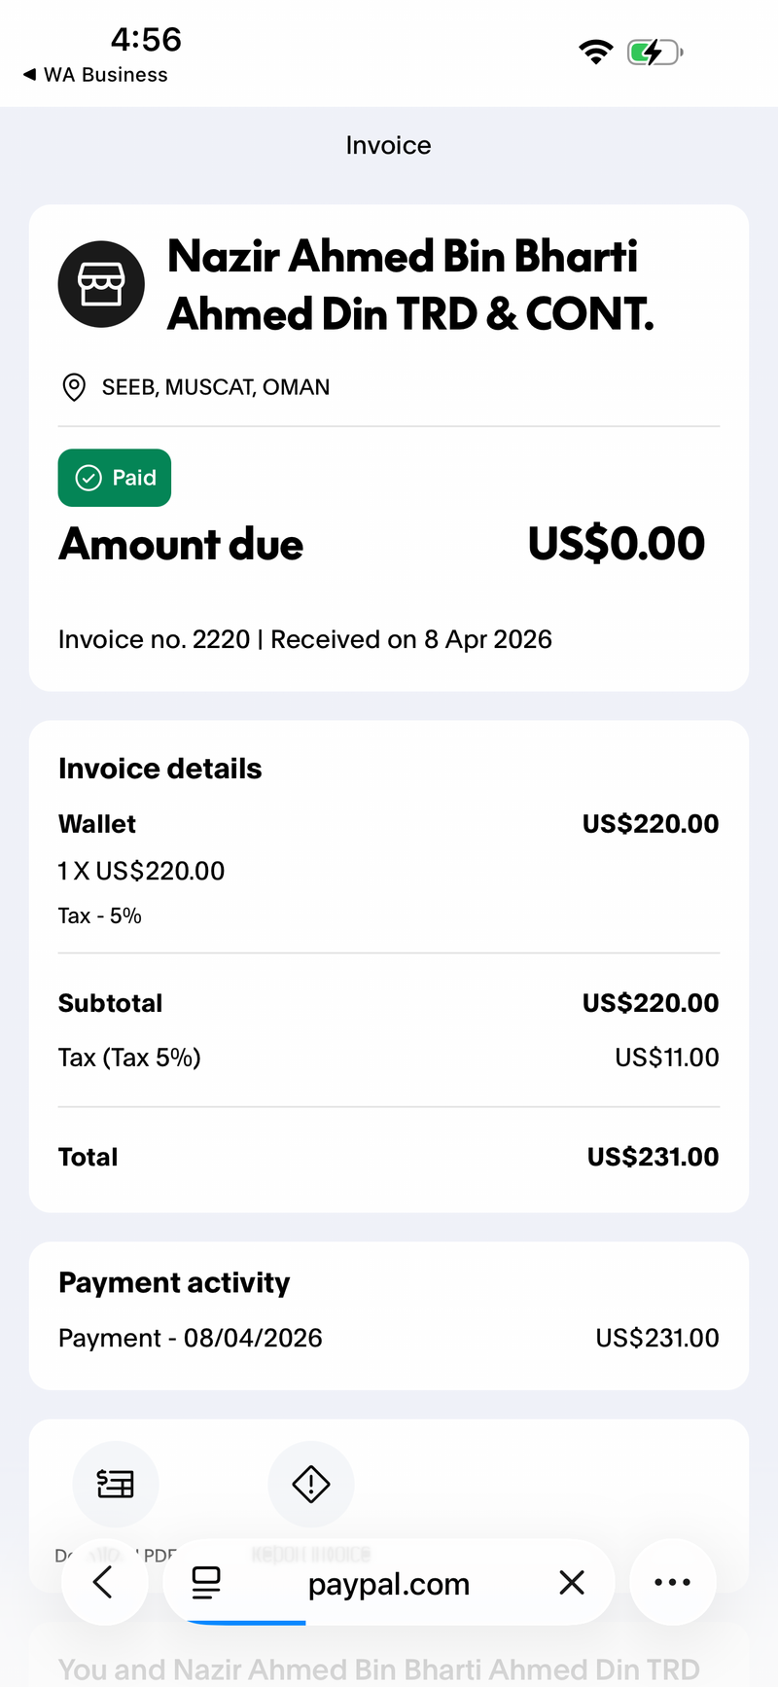The image size is (778, 1687).
Task: Tap the green Paid status badge
Action: (x=115, y=478)
